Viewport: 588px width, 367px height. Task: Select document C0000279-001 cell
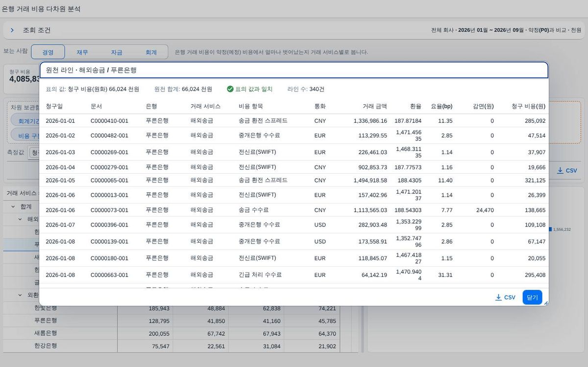[109, 167]
